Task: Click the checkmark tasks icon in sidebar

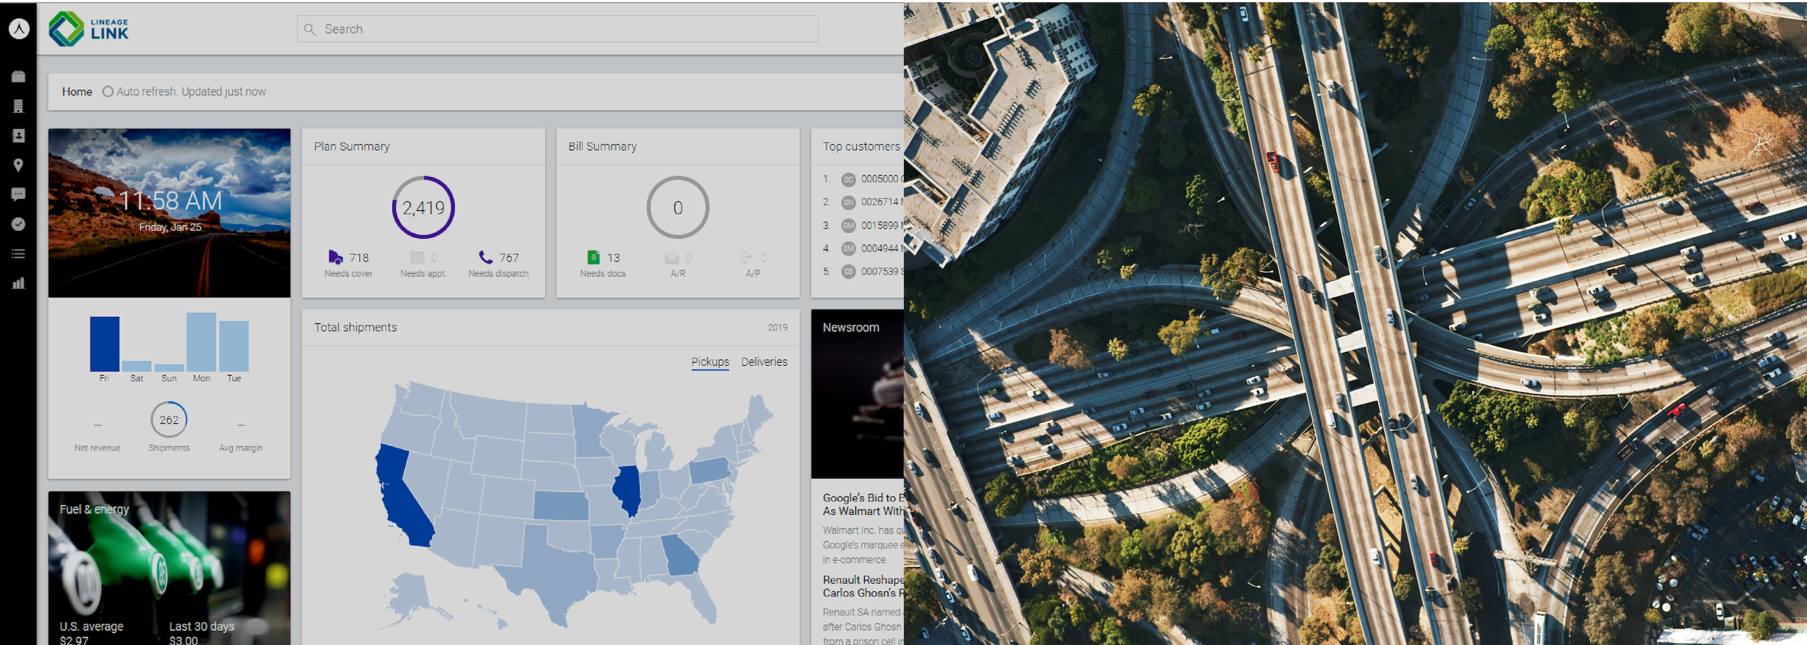Action: (x=18, y=223)
